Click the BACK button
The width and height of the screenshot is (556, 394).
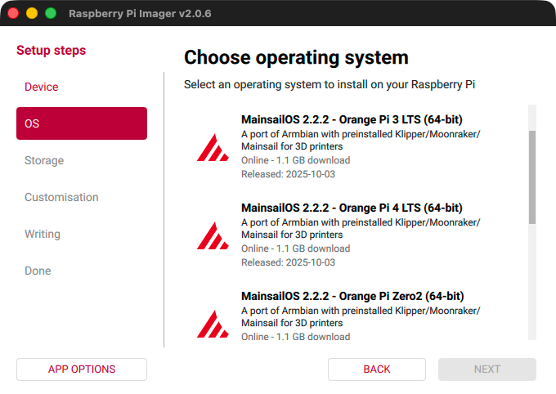[377, 369]
